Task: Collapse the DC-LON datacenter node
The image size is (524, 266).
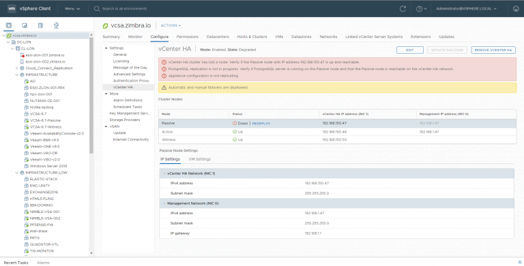Action: point(8,42)
